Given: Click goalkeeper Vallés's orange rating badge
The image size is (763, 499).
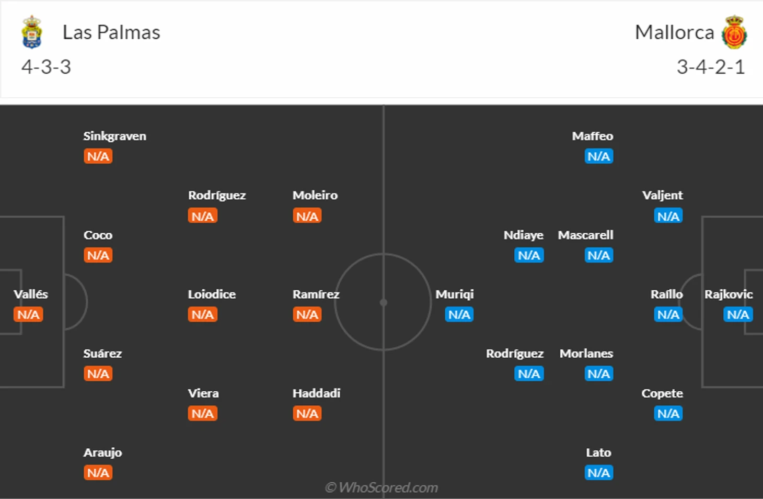Looking at the screenshot, I should tap(28, 314).
